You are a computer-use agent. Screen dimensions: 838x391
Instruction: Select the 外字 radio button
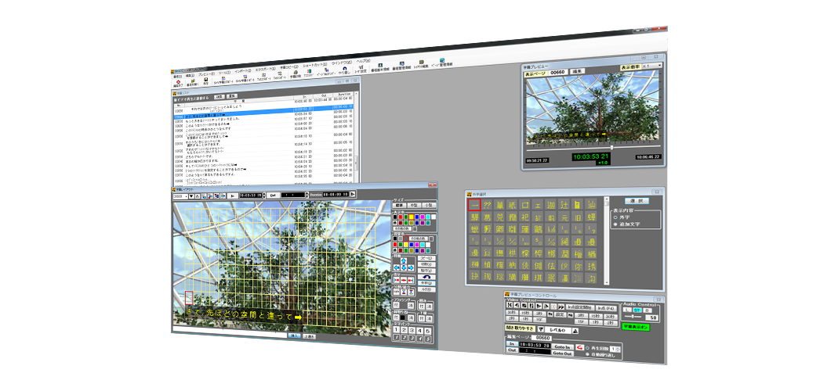tap(615, 217)
